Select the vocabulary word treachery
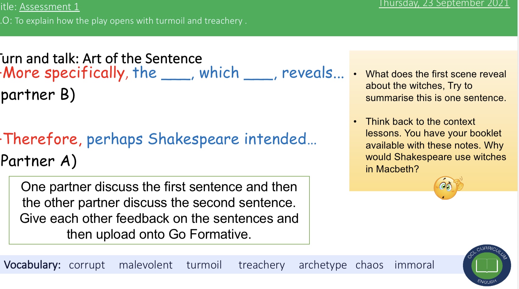The image size is (519, 289). 261,265
